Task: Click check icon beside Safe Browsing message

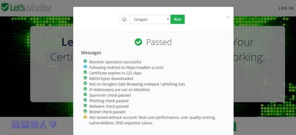Action: click(x=85, y=83)
